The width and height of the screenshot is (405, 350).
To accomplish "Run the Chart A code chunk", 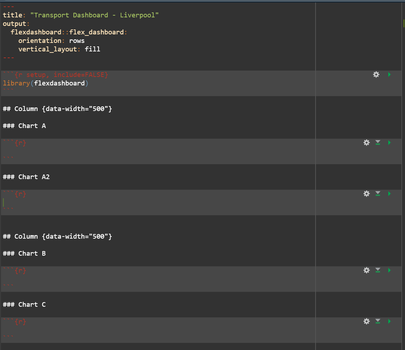I will (389, 143).
